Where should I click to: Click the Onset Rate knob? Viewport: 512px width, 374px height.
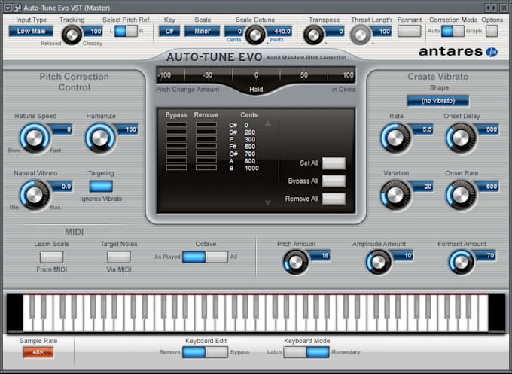(x=461, y=195)
